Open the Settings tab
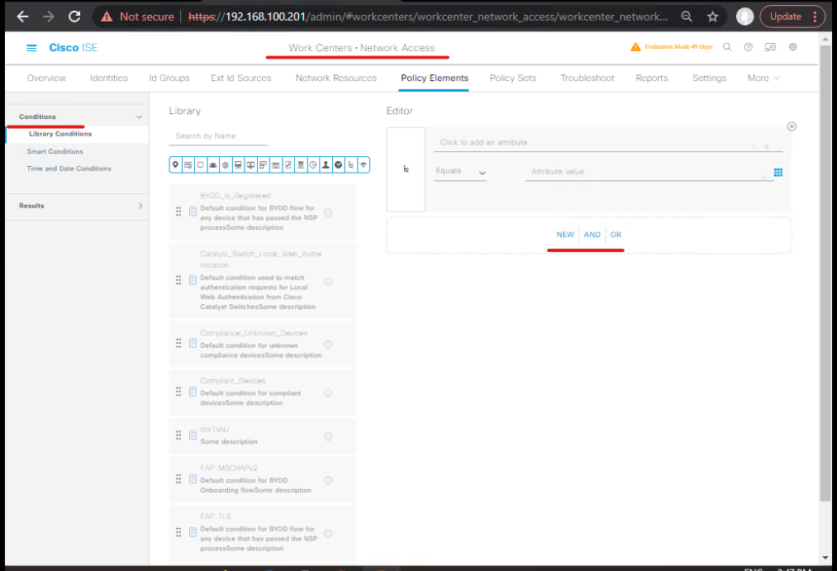This screenshot has width=837, height=571. point(710,78)
